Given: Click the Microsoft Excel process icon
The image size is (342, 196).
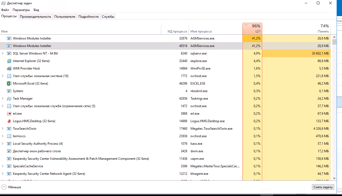Looking at the screenshot, I should (9, 84).
